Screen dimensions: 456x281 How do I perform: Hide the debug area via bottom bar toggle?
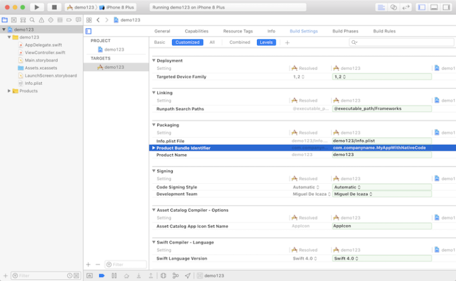pos(90,276)
